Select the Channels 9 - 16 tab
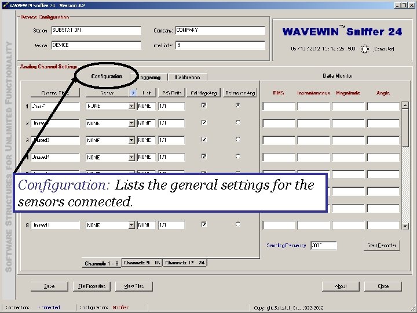This screenshot has width=417, height=313. click(x=142, y=263)
